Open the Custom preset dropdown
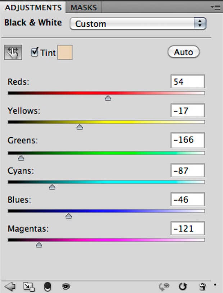The height and width of the screenshot is (293, 223). pyautogui.click(x=138, y=24)
